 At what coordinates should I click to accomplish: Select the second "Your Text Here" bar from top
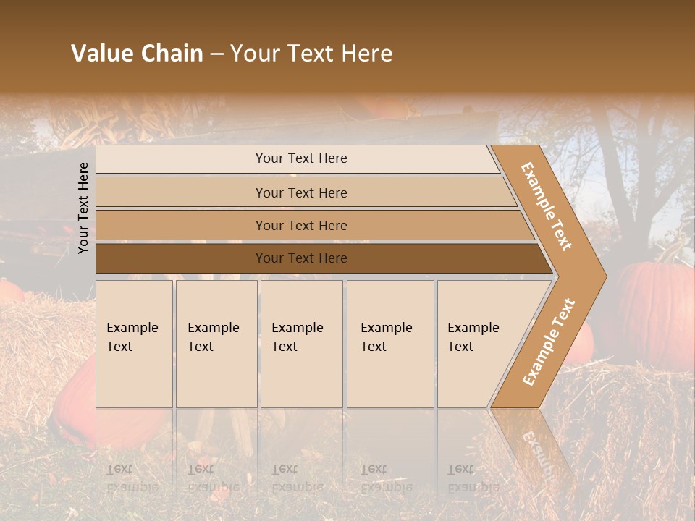(x=300, y=192)
